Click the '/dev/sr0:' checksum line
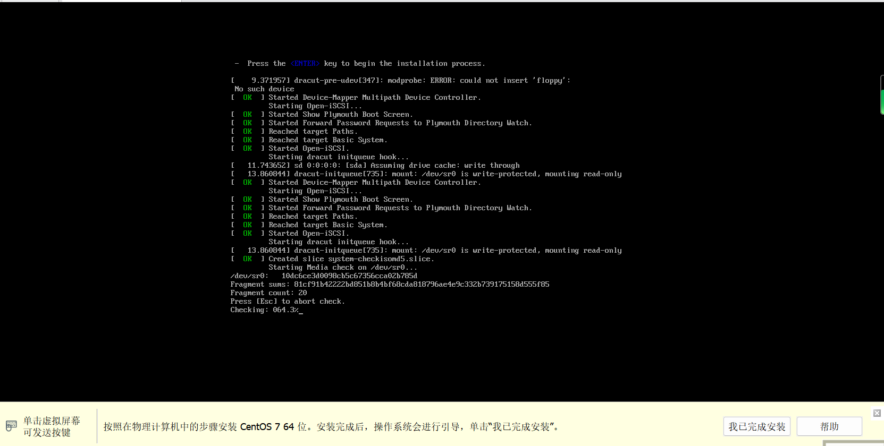Image resolution: width=884 pixels, height=446 pixels. 324,276
